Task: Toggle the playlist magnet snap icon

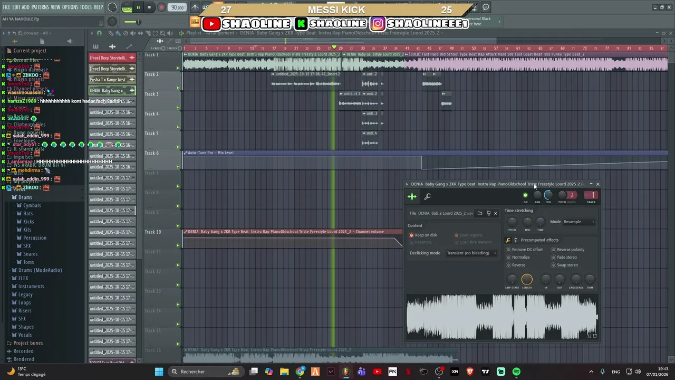Action: pyautogui.click(x=99, y=33)
